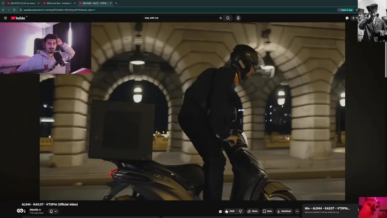Go to YouTube home via logo
Screen dimensions: 387x218
point(18,18)
